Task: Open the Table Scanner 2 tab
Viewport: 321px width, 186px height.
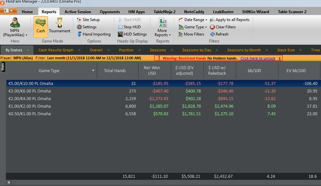Action: 292,11
